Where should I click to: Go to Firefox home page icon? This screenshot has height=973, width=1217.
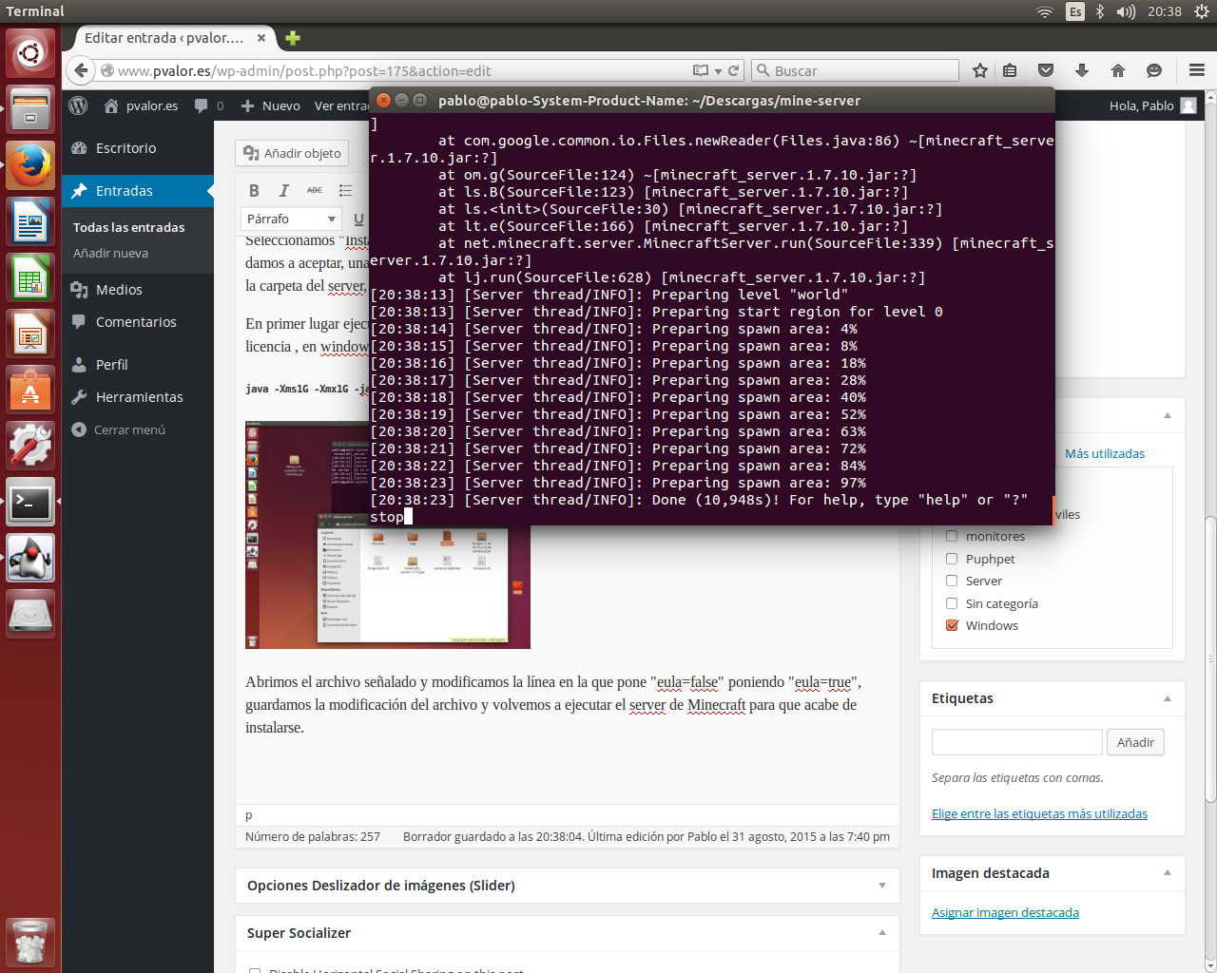(x=1118, y=70)
